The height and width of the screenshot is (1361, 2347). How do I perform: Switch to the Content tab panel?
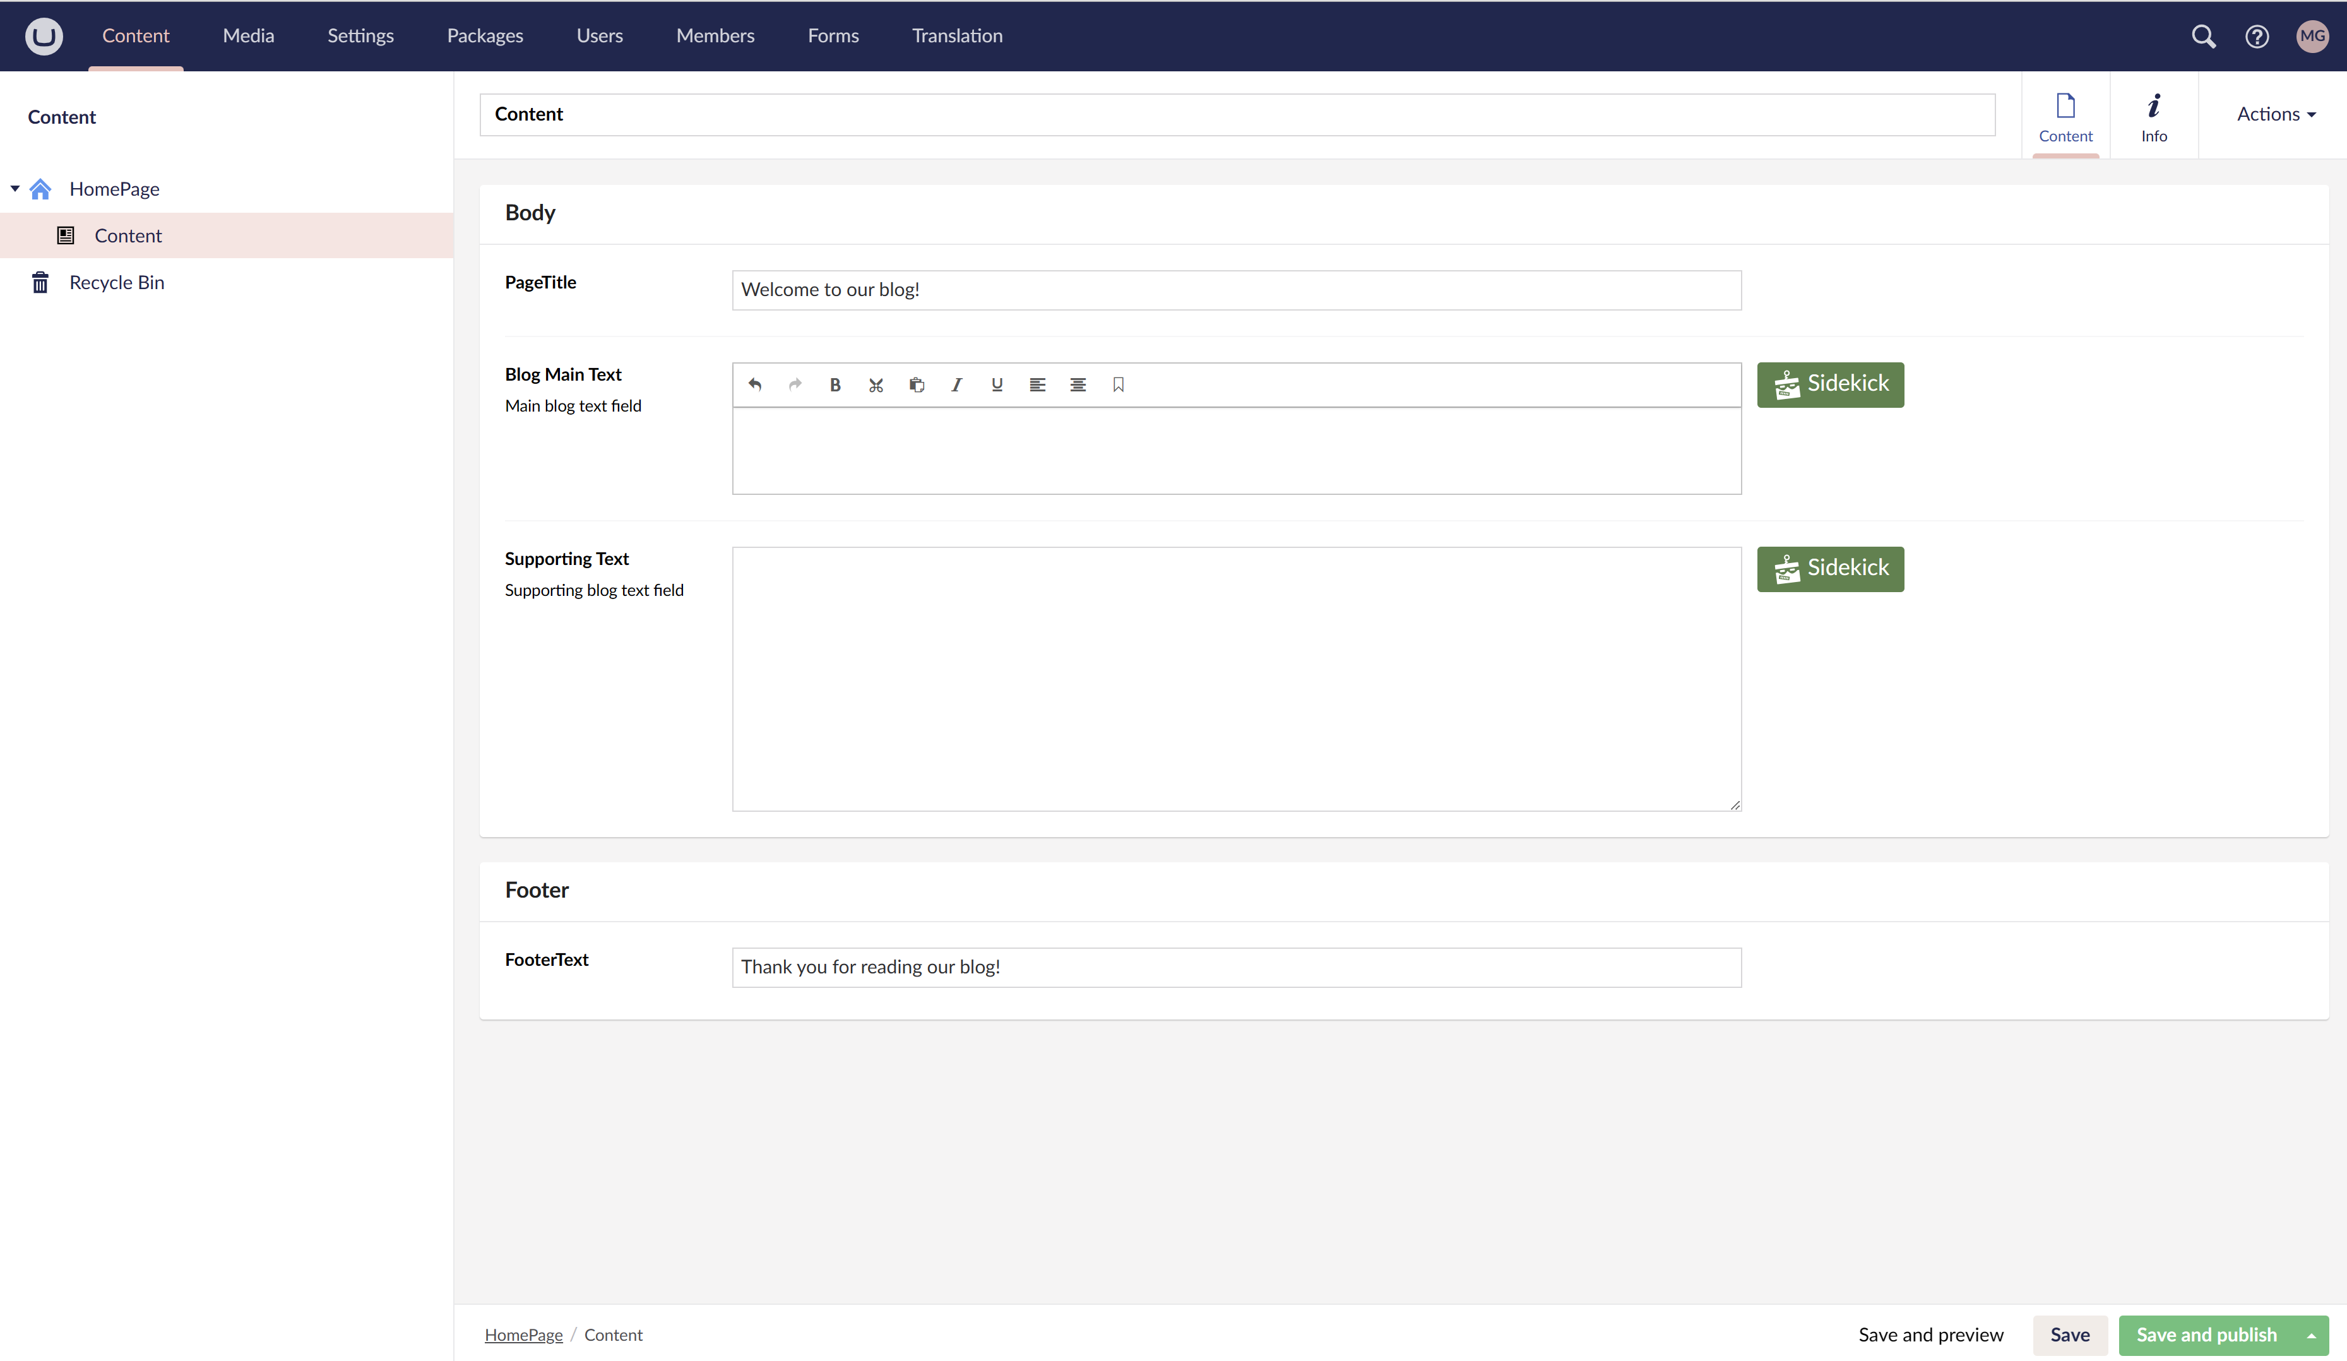pyautogui.click(x=2065, y=114)
